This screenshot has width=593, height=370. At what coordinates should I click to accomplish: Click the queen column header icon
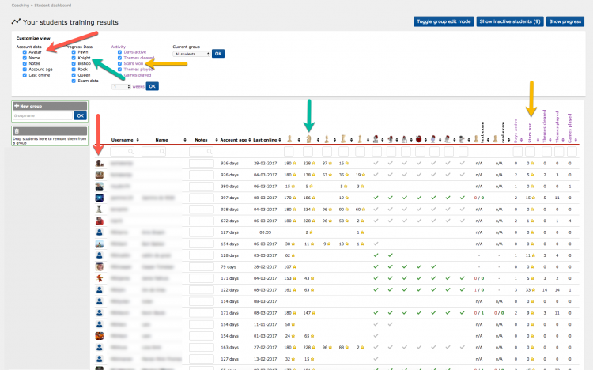click(x=360, y=139)
